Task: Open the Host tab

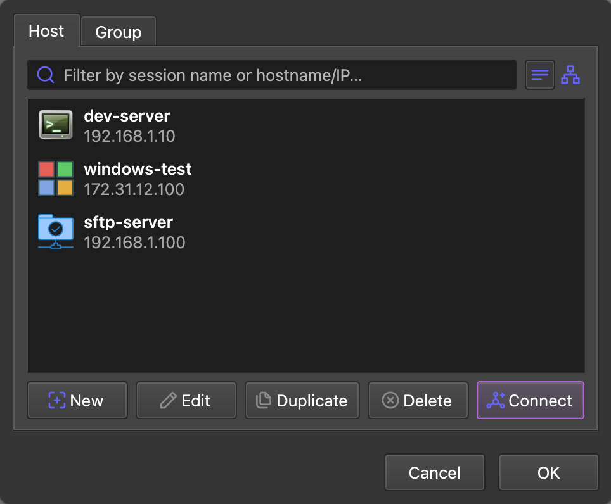Action: (46, 31)
